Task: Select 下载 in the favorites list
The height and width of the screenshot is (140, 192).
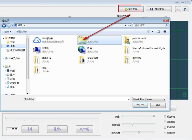Action: click(11, 42)
